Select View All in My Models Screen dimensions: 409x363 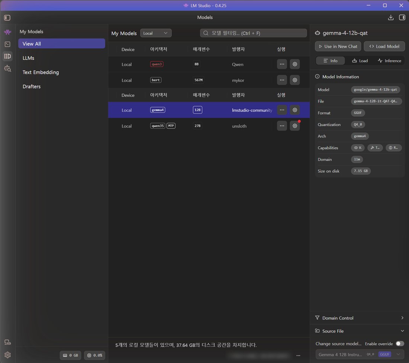62,44
